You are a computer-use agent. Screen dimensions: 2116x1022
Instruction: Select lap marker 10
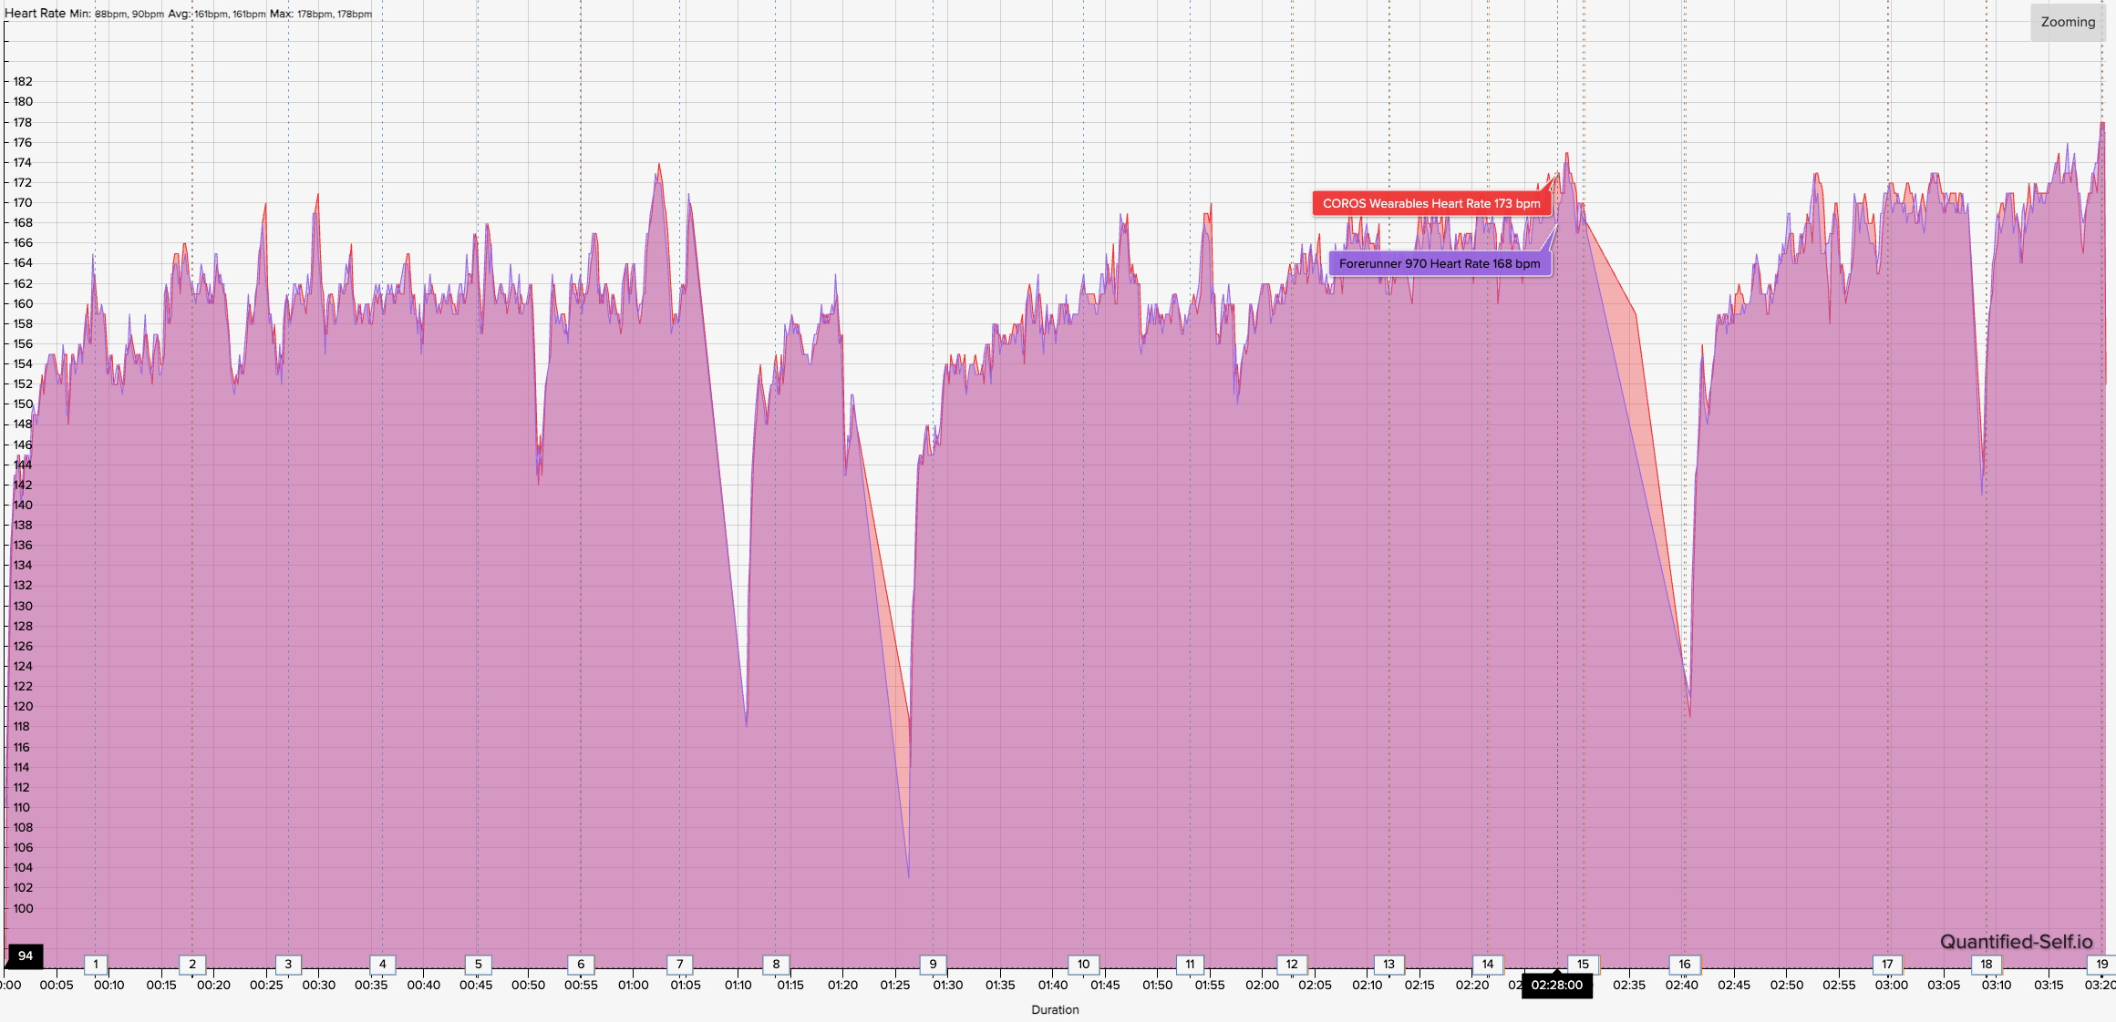(x=1083, y=964)
